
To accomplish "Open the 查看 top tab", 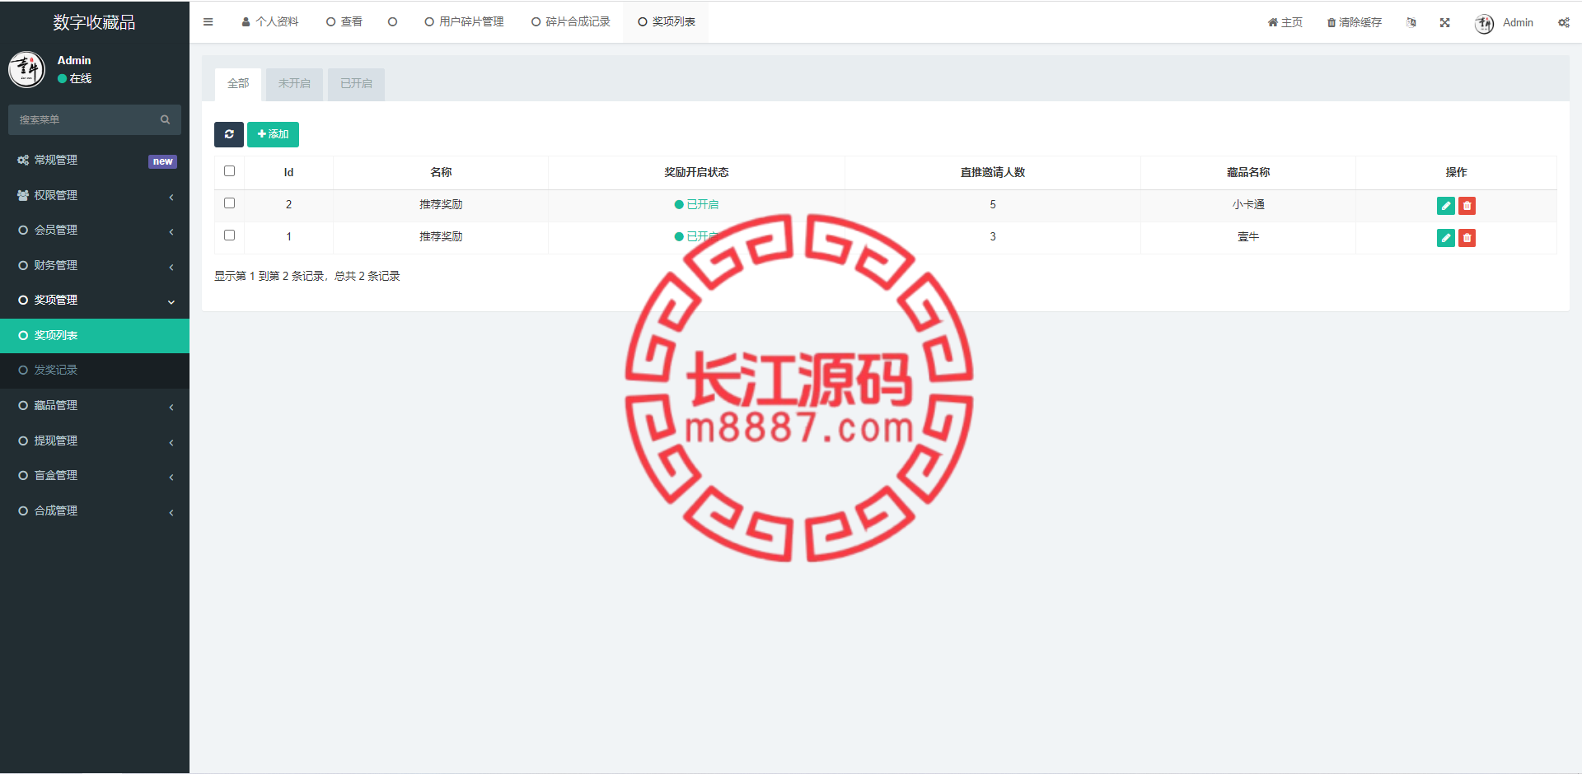I will click(344, 22).
